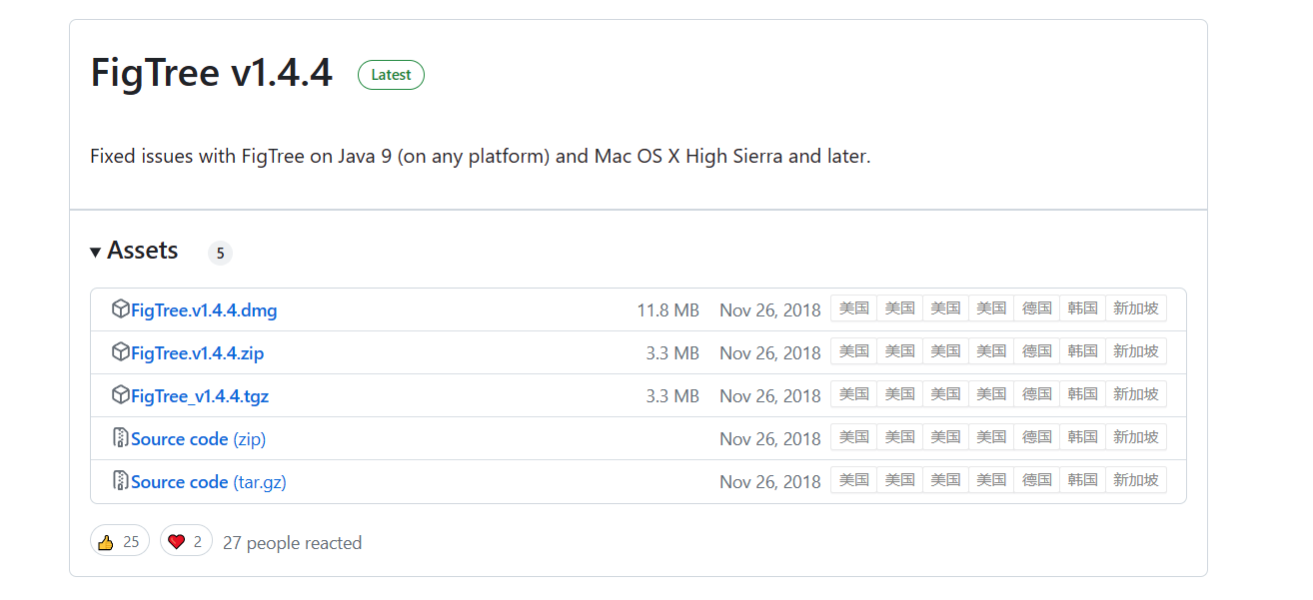
Task: Collapse the Assets section triangle
Action: point(96,252)
